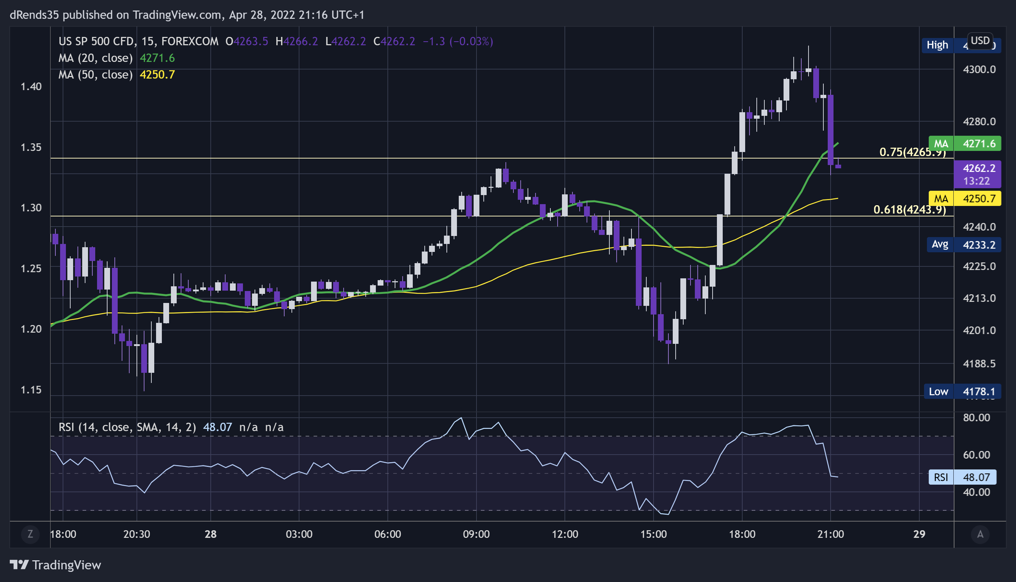Select the 0.618(4243.9) Fibonacci level label
Viewport: 1016px width, 582px height.
coord(910,210)
